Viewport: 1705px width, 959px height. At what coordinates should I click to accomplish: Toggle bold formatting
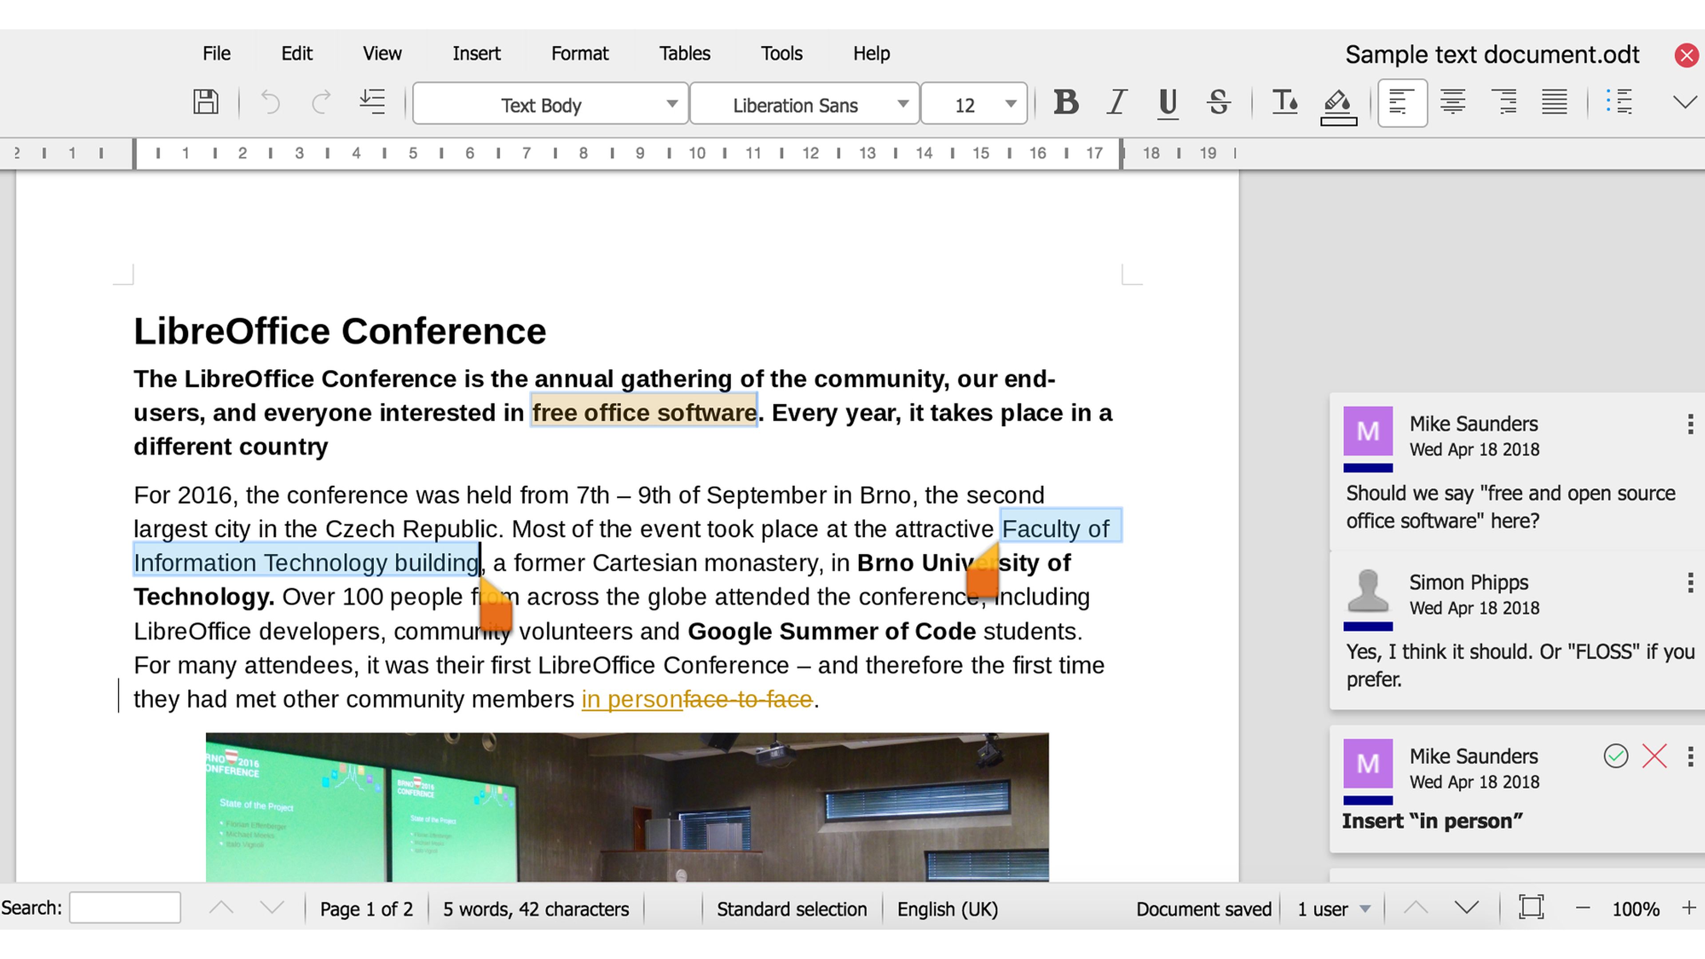[x=1066, y=103]
